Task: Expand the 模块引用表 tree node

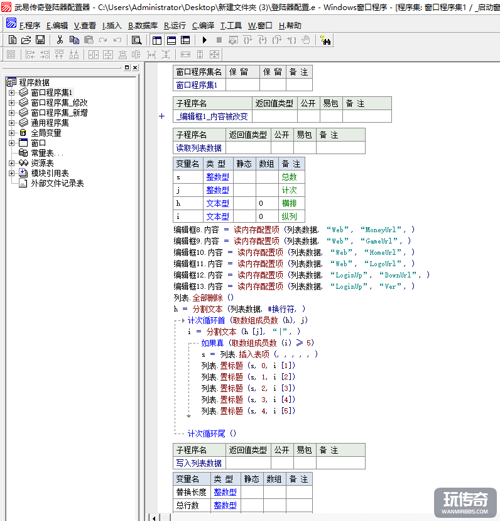Action: pyautogui.click(x=11, y=174)
